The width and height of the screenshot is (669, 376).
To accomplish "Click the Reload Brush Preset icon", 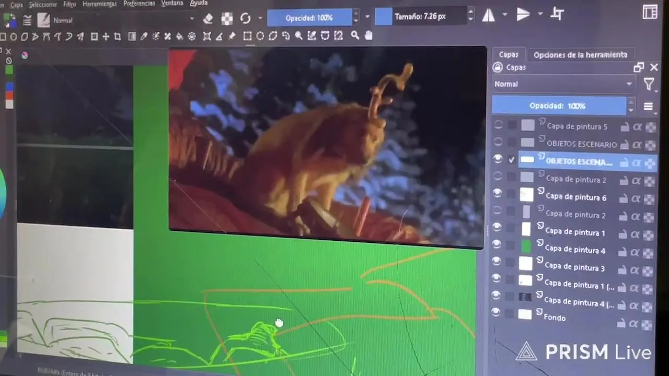I will pyautogui.click(x=245, y=18).
